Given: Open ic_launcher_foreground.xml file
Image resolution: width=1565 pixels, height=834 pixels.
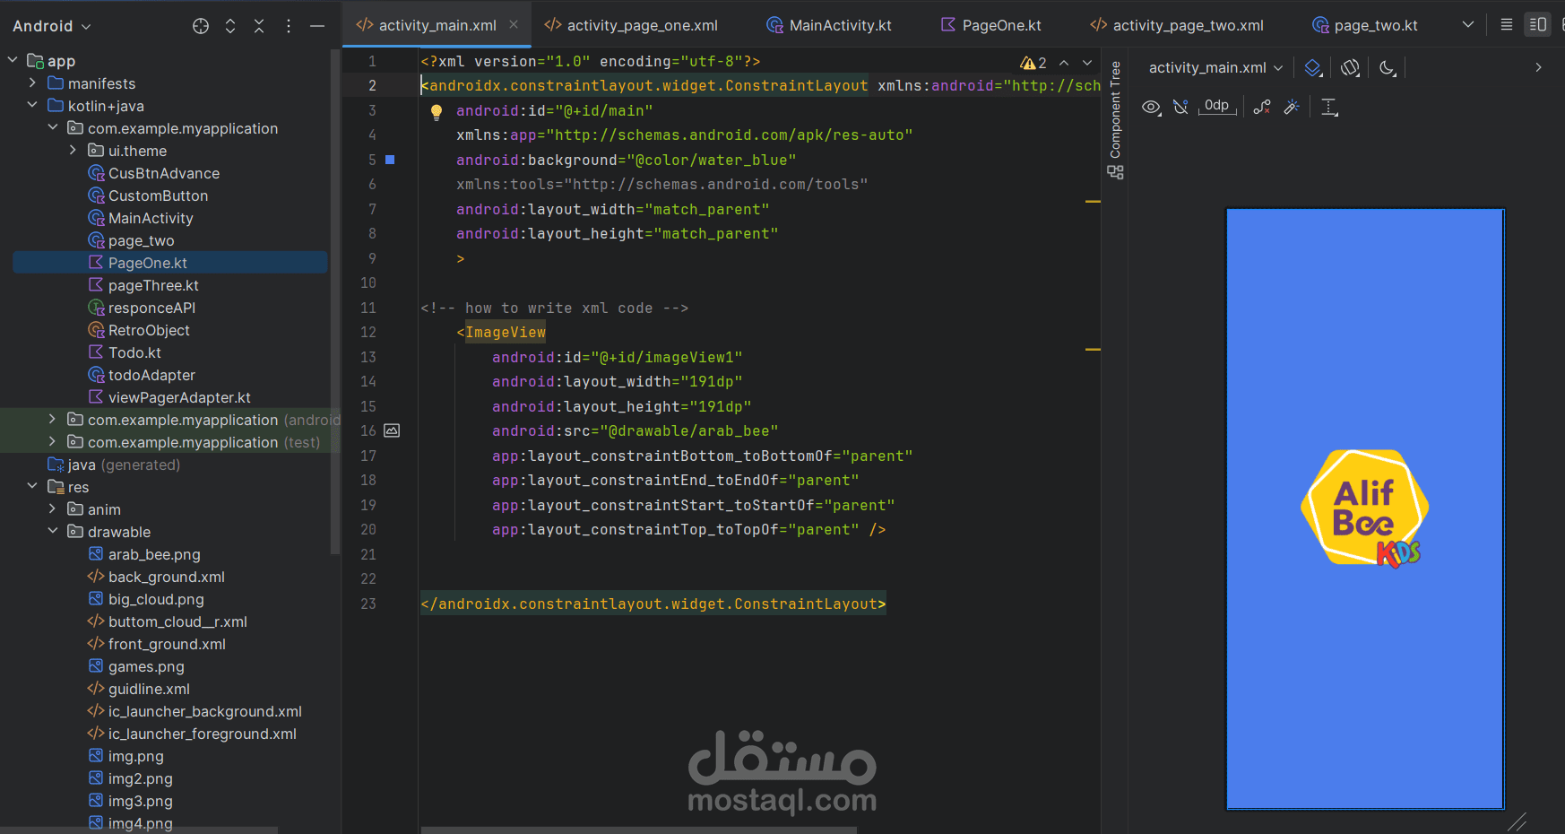Looking at the screenshot, I should tap(192, 734).
